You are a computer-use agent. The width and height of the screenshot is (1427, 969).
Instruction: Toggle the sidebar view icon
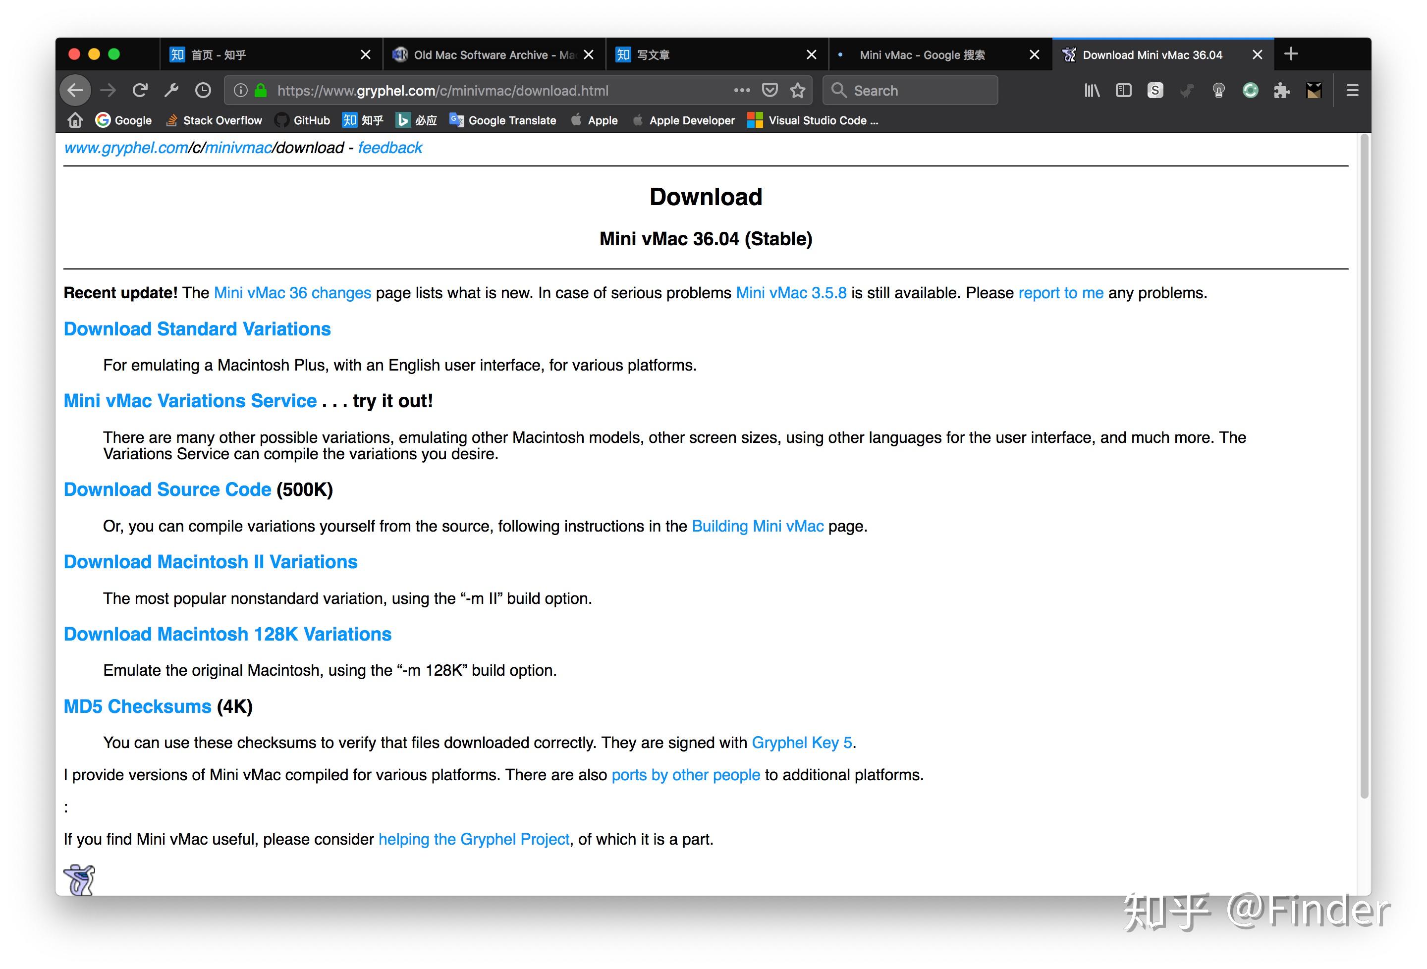tap(1123, 91)
